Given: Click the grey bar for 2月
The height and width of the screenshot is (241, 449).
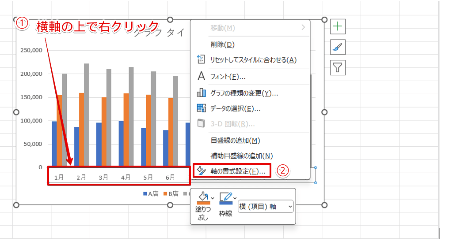Looking at the screenshot, I should (86, 115).
